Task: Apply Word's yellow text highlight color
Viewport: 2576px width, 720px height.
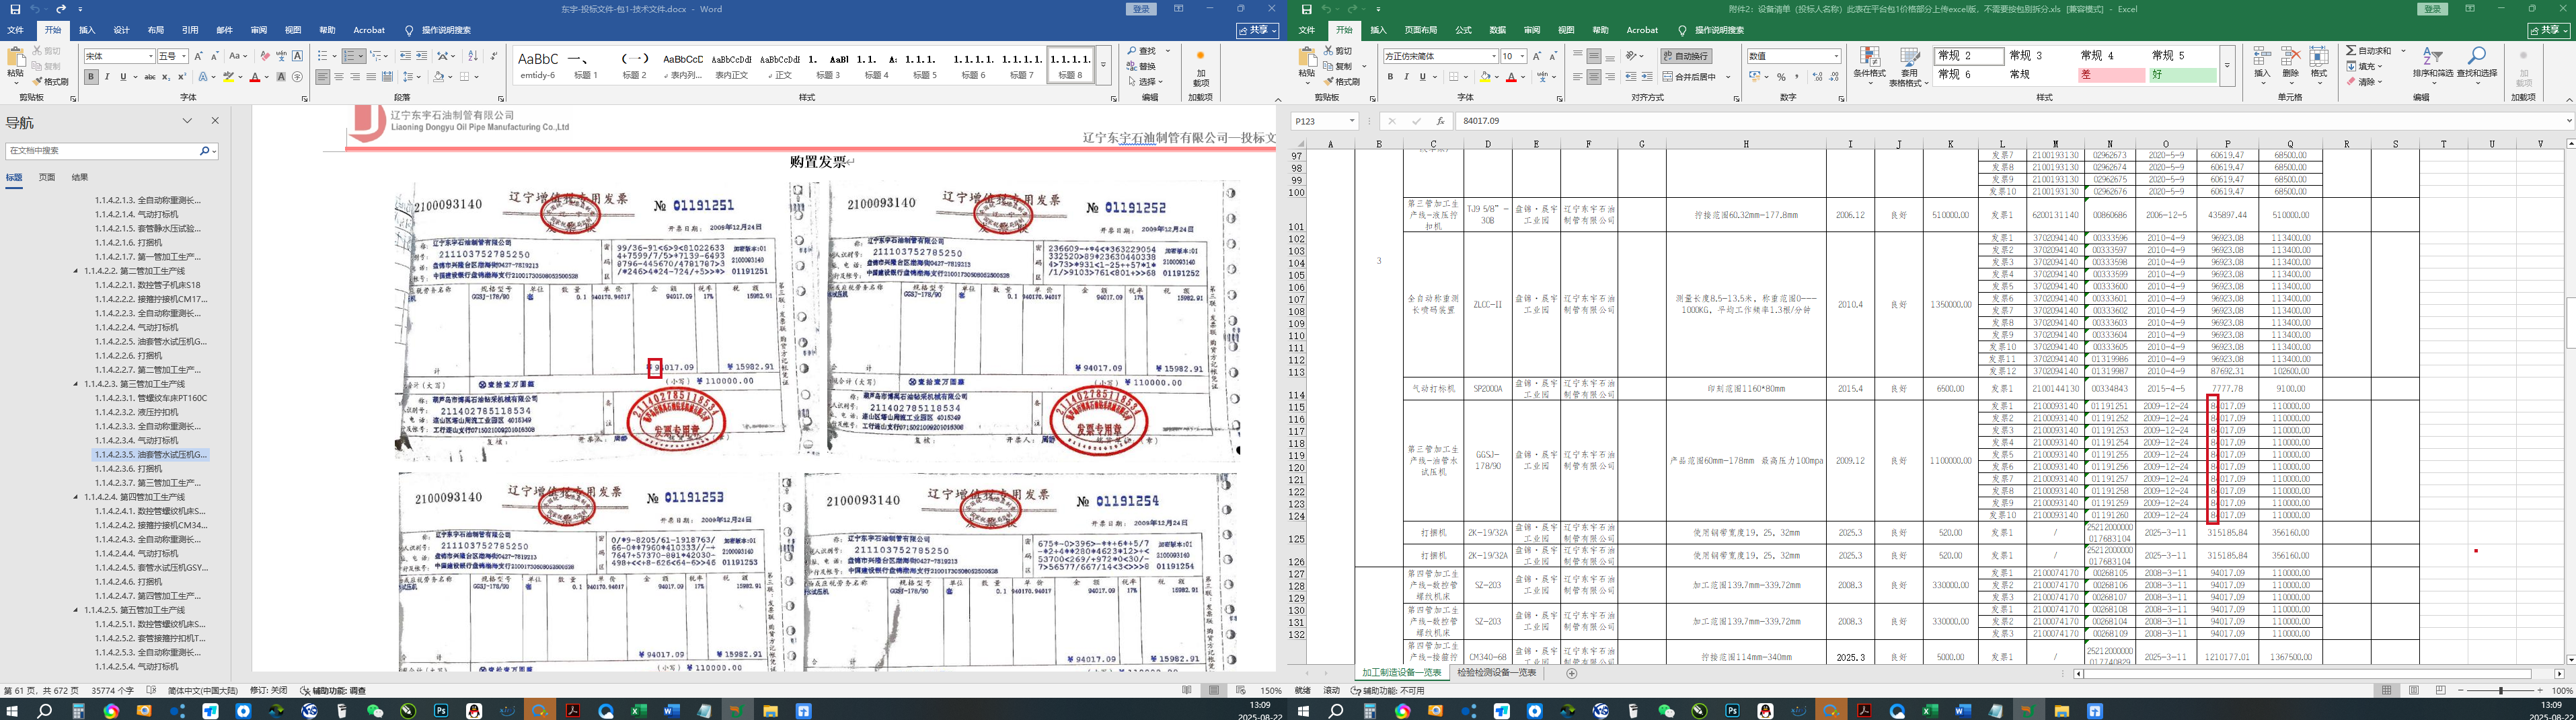Action: point(229,77)
